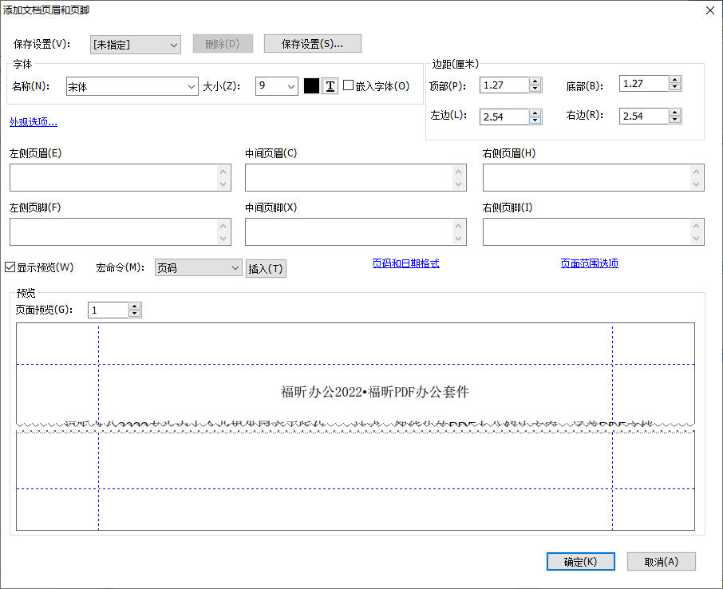Screen dimensions: 723x589
Task: Click the 页码和日期格式 link
Action: pyautogui.click(x=405, y=263)
